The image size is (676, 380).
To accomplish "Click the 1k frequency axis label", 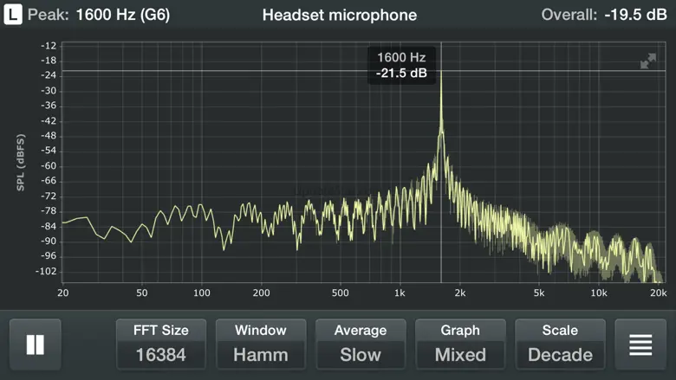I will [x=400, y=293].
